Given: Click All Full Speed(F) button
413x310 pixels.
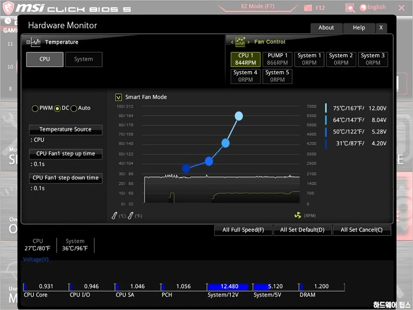Looking at the screenshot, I should 243,230.
